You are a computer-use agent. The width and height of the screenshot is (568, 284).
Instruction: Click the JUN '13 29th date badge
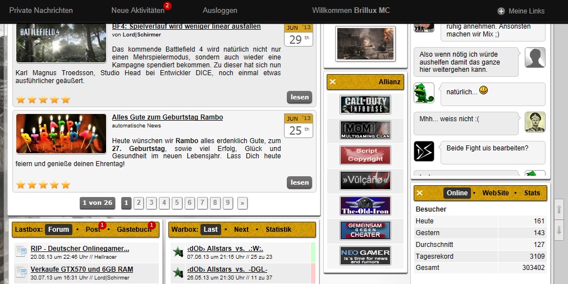coord(298,35)
